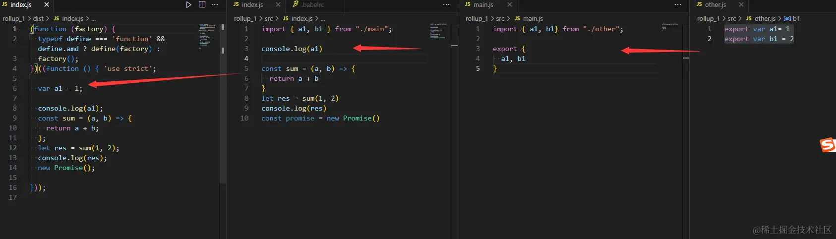Close the other.js tab
Screen dimensions: 836x239
tap(741, 4)
